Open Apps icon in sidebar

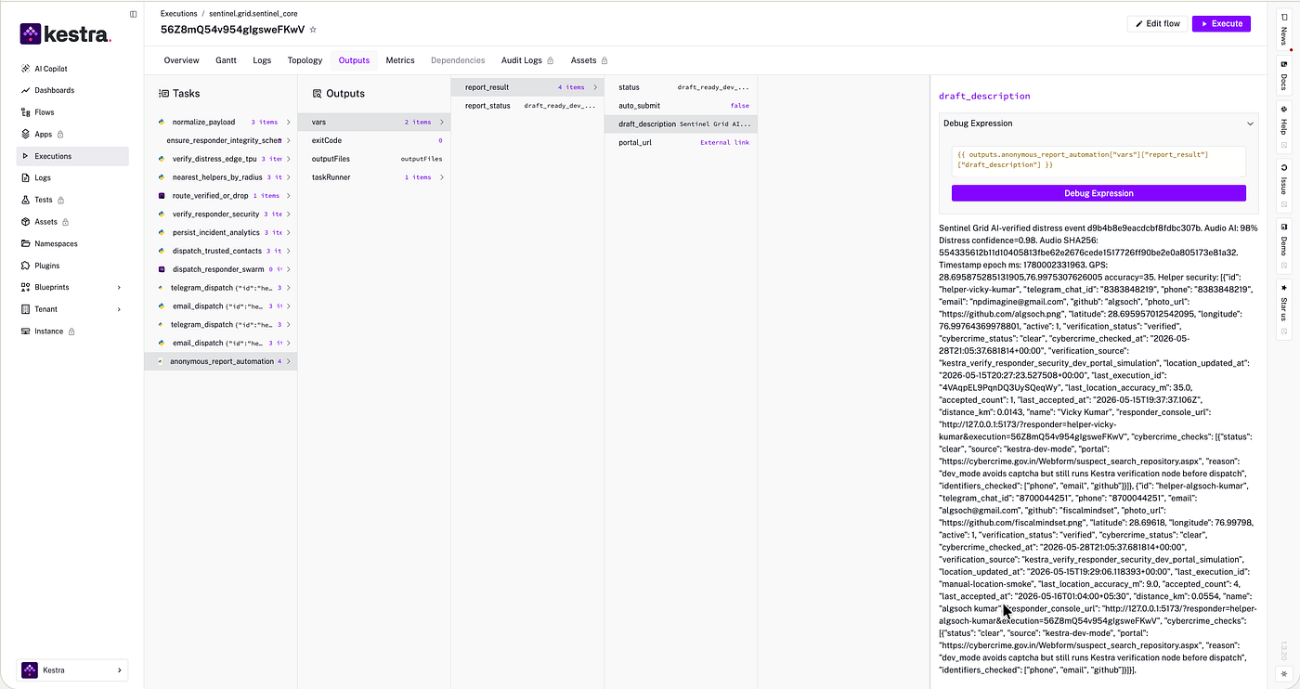(25, 134)
